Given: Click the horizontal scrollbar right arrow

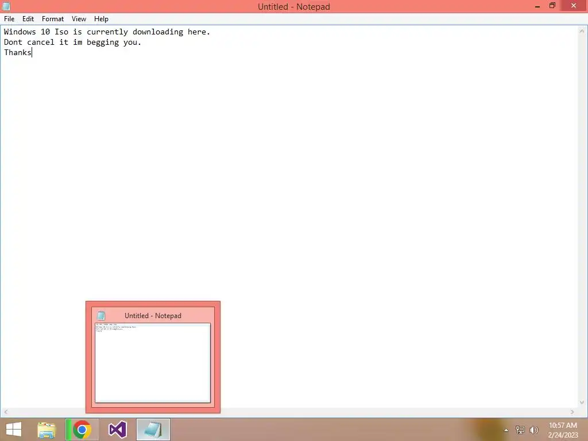Looking at the screenshot, I should tap(572, 412).
